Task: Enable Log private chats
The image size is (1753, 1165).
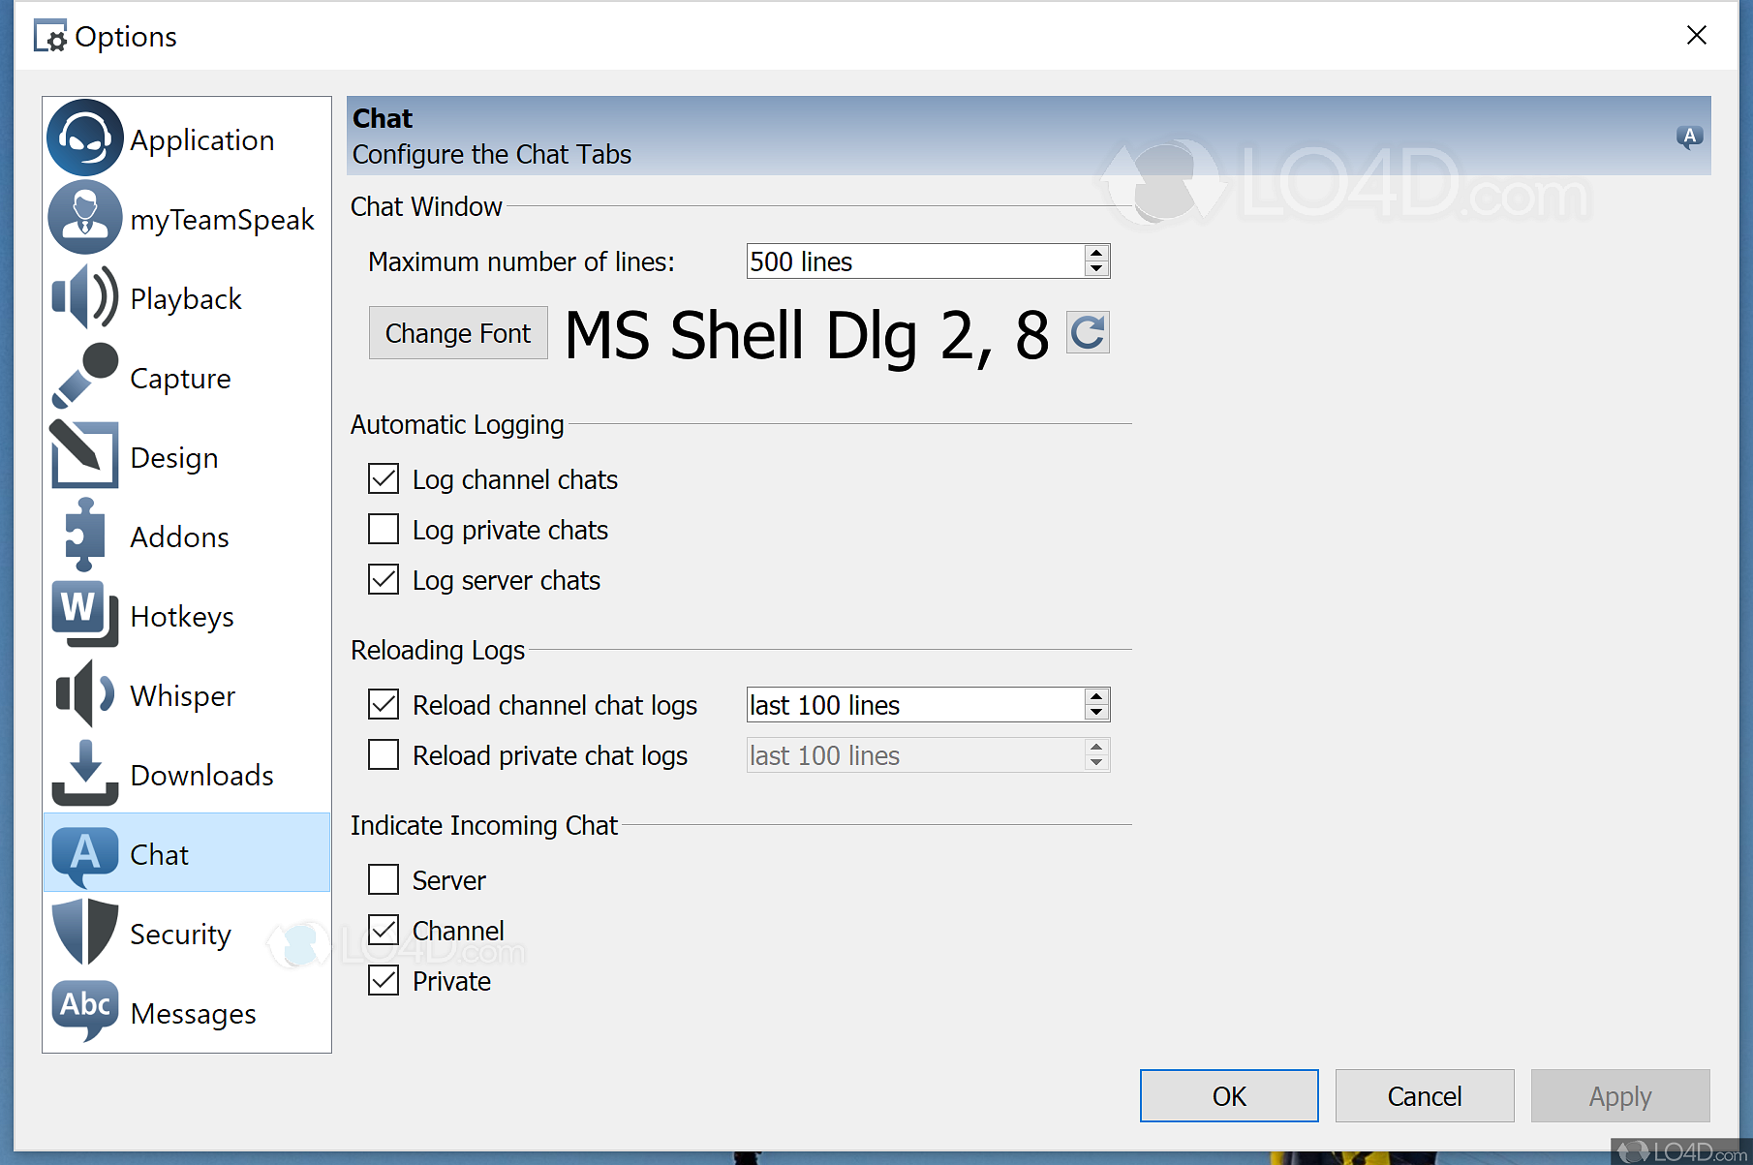Action: [x=384, y=529]
